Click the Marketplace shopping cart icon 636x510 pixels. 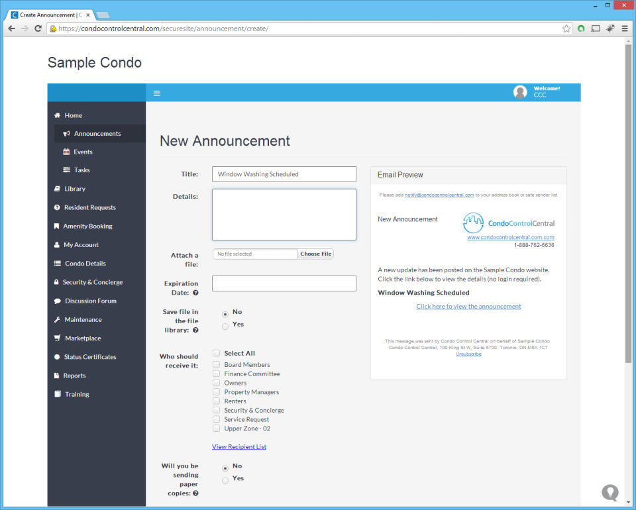58,338
